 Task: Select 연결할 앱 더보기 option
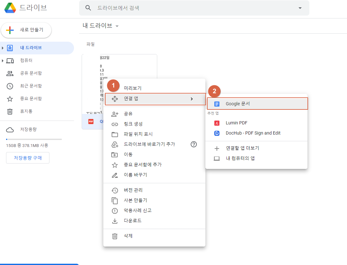pyautogui.click(x=256, y=148)
